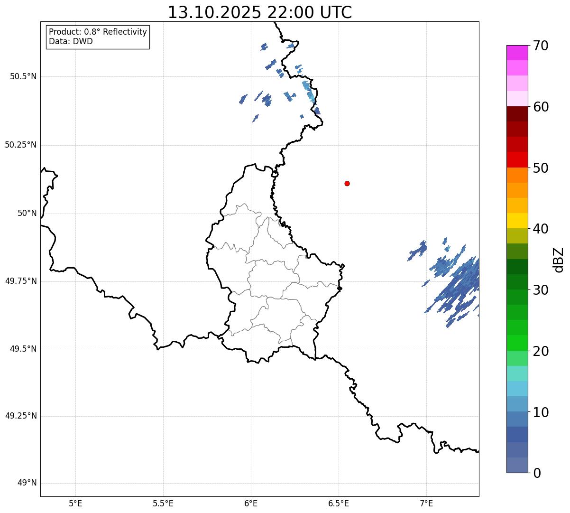
Task: Click the 50°N latitude label
Action: click(27, 213)
